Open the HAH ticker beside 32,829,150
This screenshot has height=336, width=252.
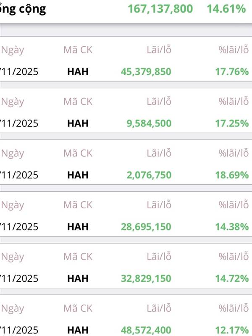coord(78,278)
